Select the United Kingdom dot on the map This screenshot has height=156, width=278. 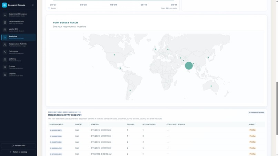(x=155, y=49)
